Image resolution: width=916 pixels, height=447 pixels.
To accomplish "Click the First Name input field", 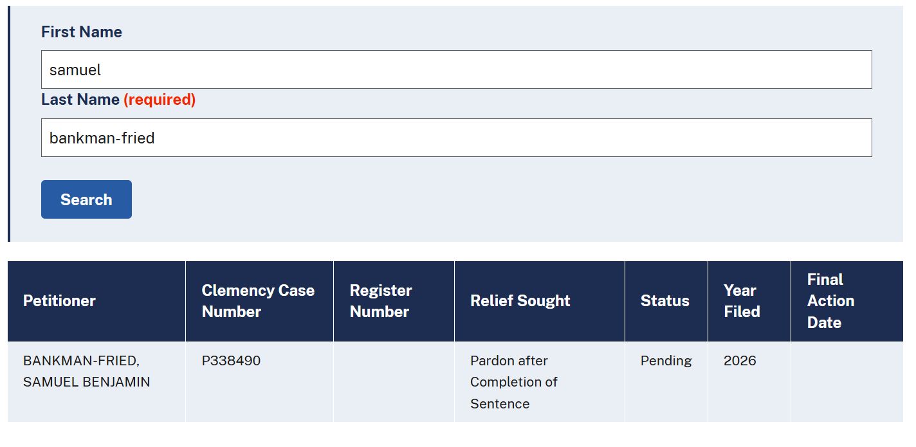I will [456, 69].
